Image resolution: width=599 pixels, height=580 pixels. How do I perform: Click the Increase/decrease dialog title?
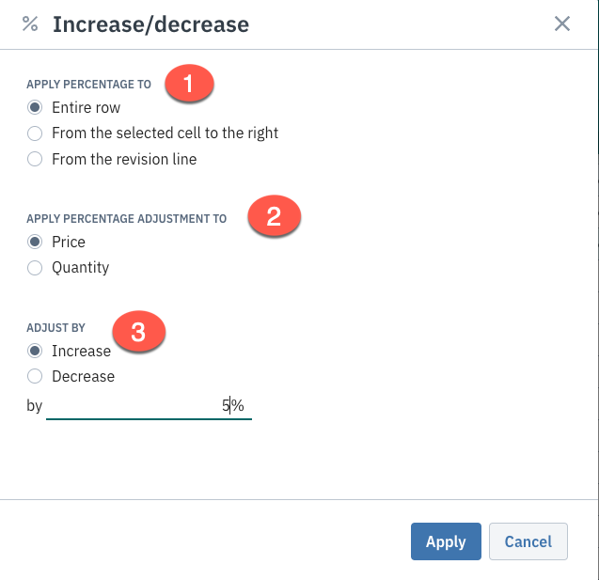coord(150,24)
